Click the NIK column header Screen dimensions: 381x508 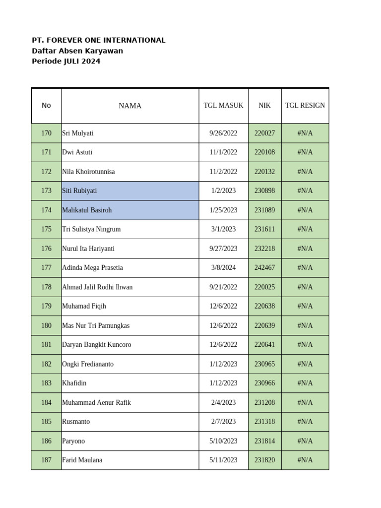264,106
